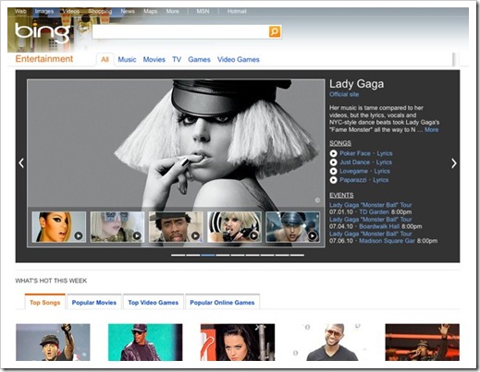Select first carousel page indicator dash
480x372 pixels.
(178, 255)
